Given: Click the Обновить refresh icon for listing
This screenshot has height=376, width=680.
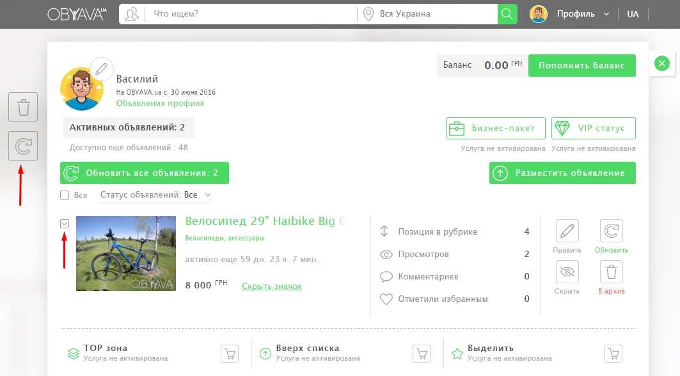Looking at the screenshot, I should tap(611, 231).
